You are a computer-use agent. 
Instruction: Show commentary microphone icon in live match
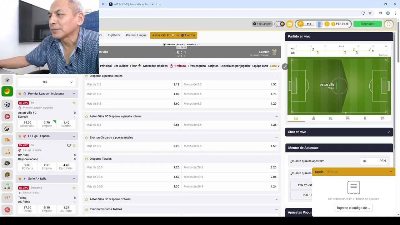tap(365, 118)
